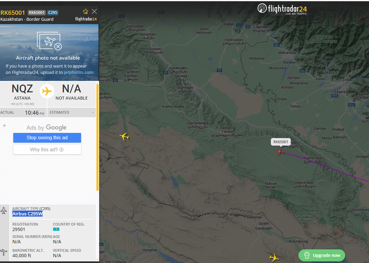
Task: Click the Upgrade now button
Action: [322, 255]
